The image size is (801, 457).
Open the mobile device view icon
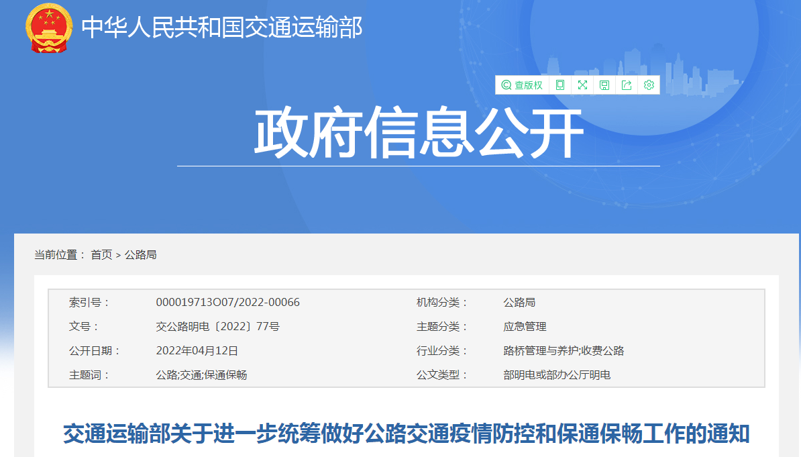click(x=560, y=85)
